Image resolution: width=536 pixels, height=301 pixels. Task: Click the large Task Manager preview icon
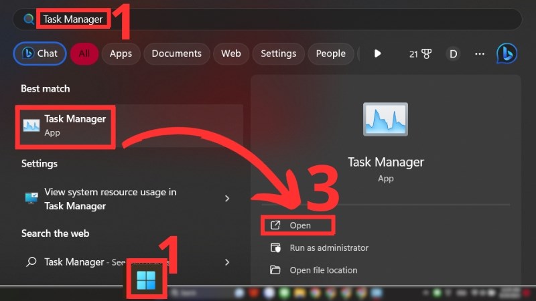[x=385, y=119]
